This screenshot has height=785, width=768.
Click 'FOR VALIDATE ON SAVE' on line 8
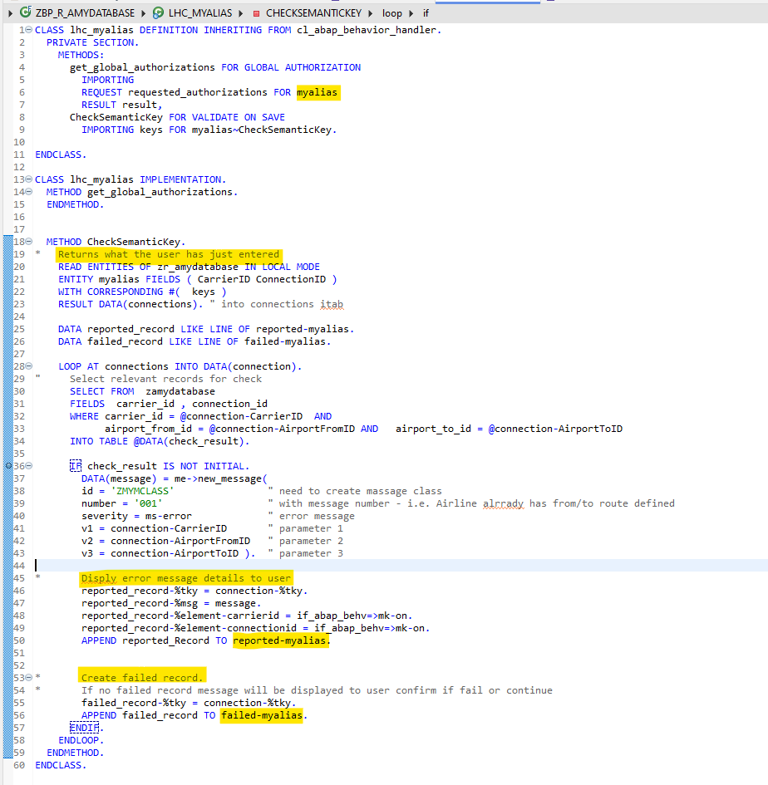[227, 117]
